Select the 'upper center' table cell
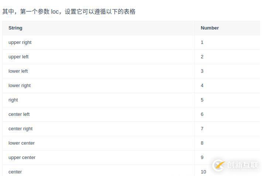 tap(22, 158)
